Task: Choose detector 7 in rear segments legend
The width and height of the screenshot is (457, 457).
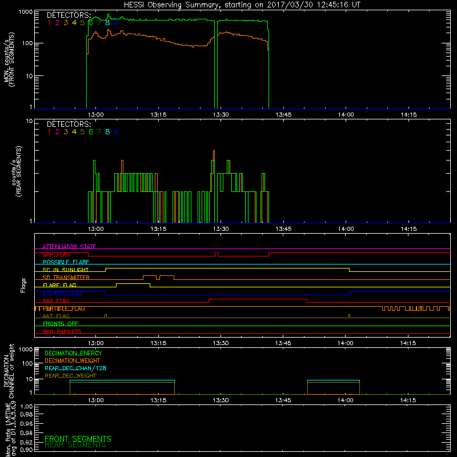Action: (99, 132)
